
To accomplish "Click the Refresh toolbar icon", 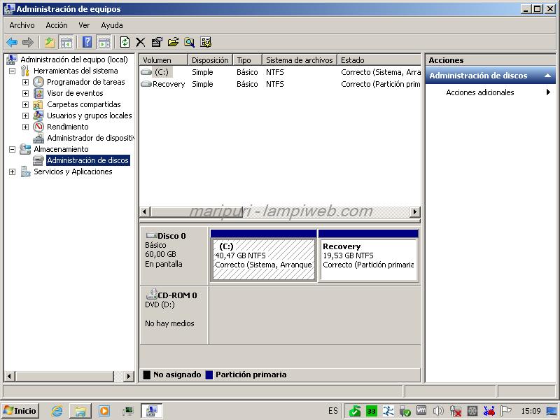I will point(125,42).
